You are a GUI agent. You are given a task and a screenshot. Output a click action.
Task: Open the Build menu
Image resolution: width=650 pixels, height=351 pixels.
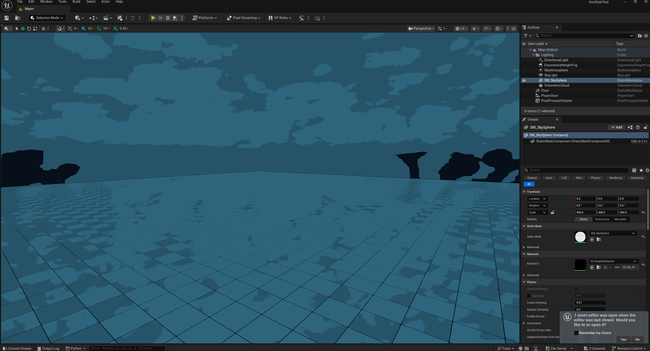tap(76, 2)
